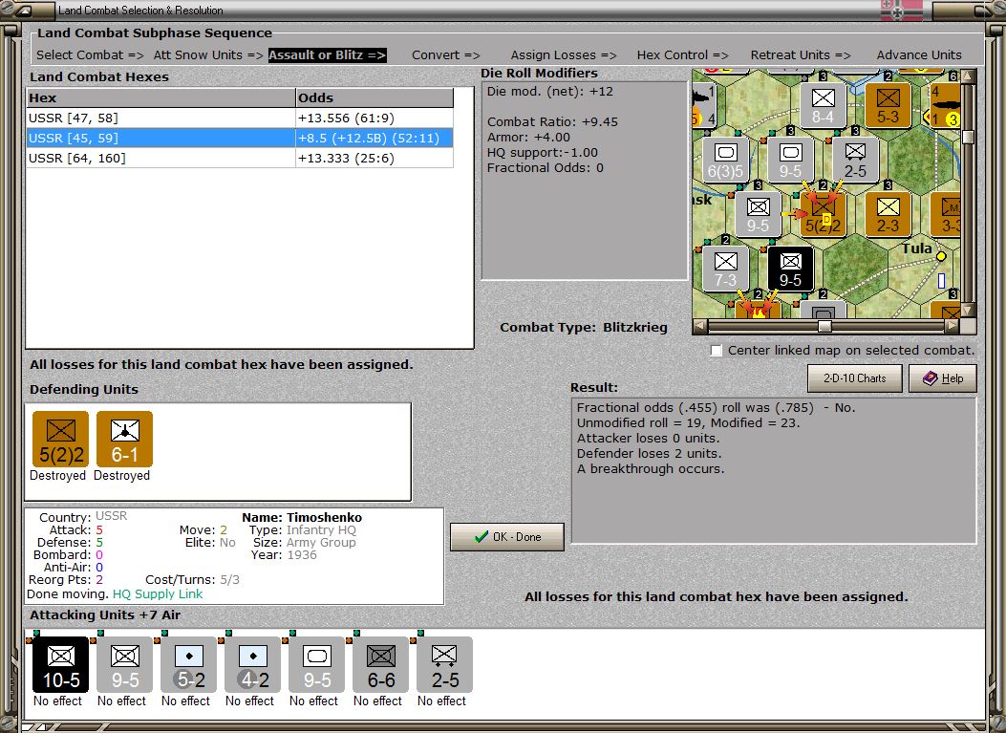Click the 7-3 infantry counter on the map

(x=726, y=269)
